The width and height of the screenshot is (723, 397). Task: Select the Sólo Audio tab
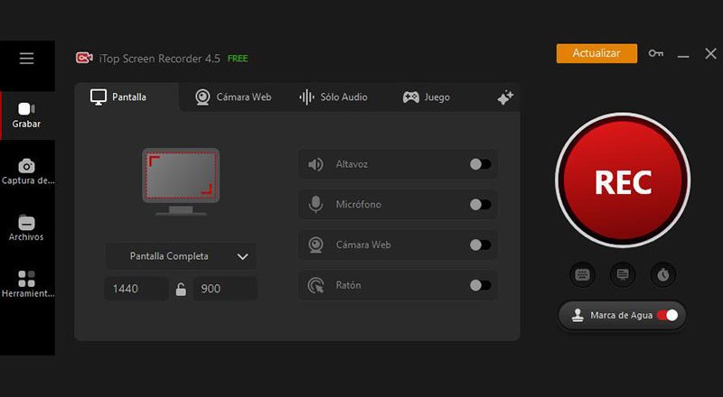tap(333, 97)
